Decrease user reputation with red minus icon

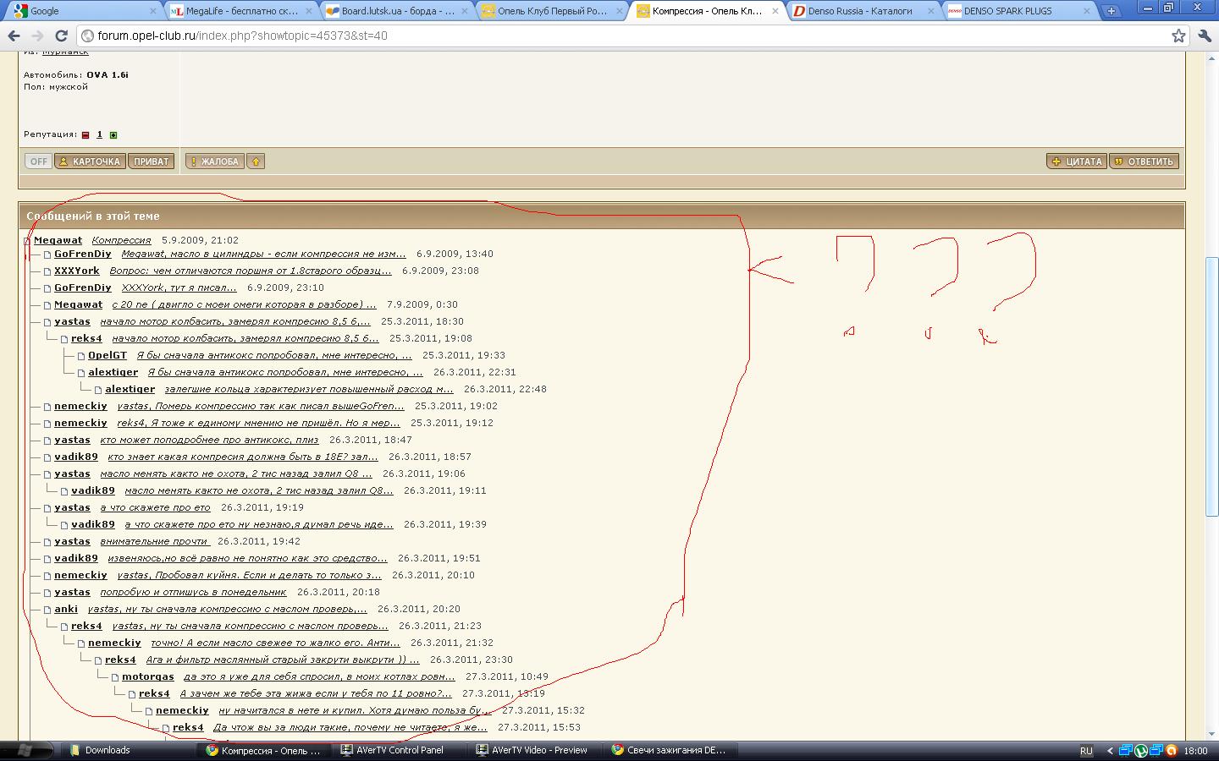pos(85,134)
